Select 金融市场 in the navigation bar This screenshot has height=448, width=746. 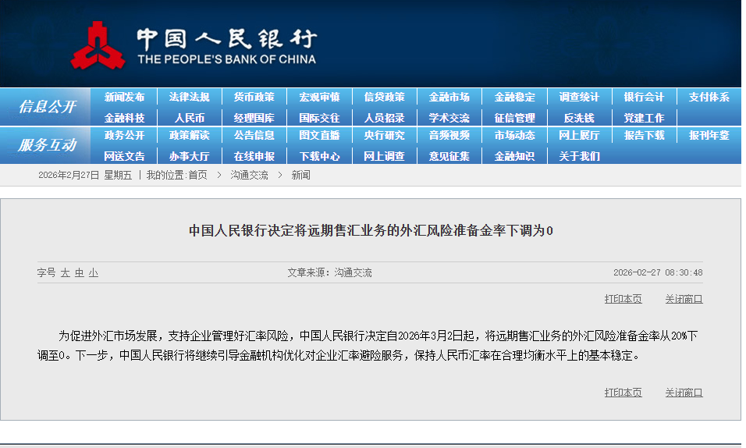click(x=449, y=98)
